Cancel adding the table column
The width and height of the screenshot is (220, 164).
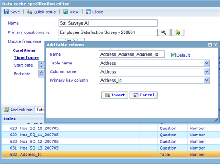(x=143, y=95)
